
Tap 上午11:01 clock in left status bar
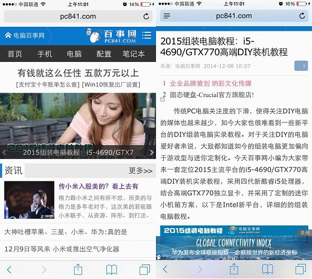coord(78,4)
